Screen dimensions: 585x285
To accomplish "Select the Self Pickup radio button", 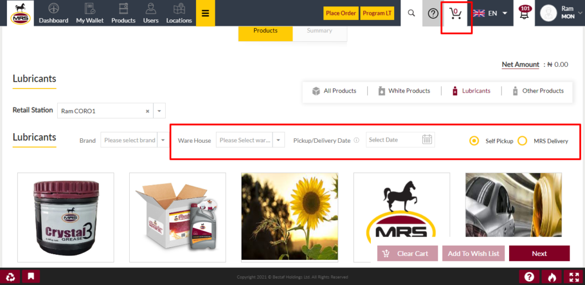I will [474, 141].
